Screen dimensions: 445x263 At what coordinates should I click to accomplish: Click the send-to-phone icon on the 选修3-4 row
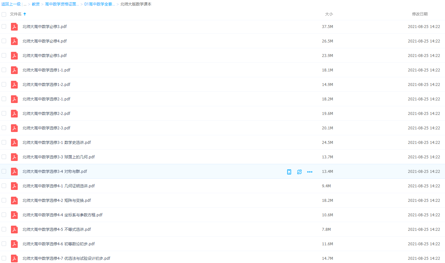pyautogui.click(x=289, y=172)
